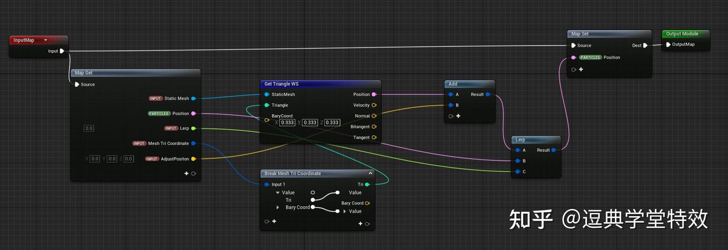Viewport: 728px width, 250px height.
Task: Collapse the Value tree in Break node
Action: 278,192
